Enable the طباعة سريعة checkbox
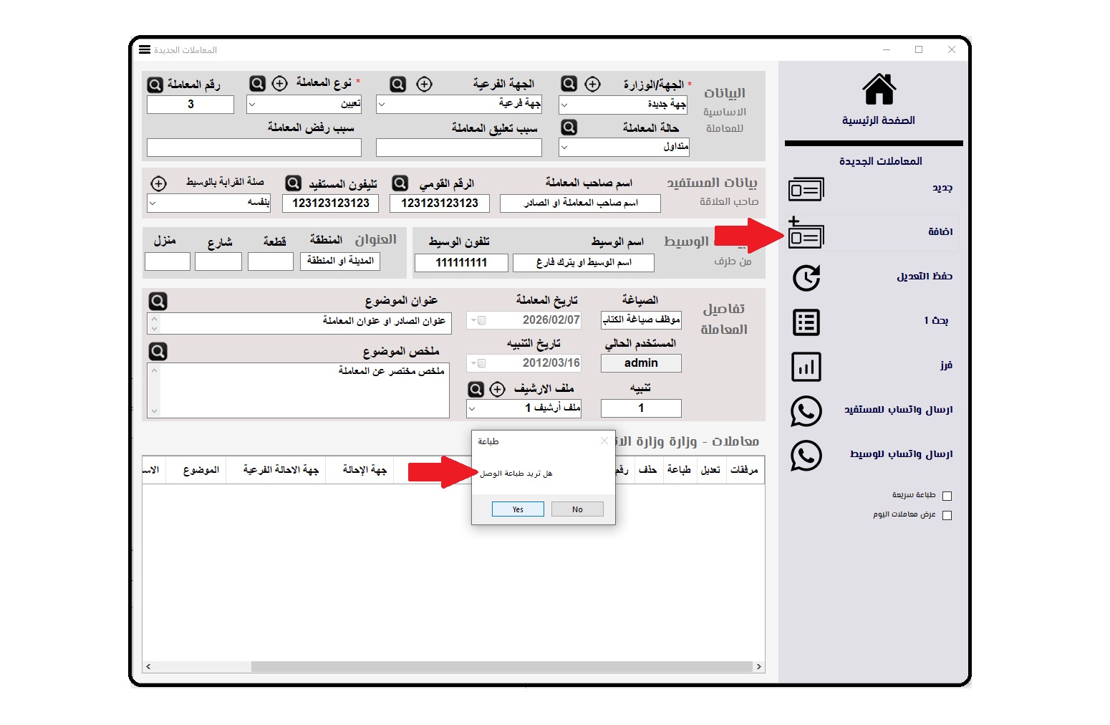Viewport: 1110px width, 725px height. [x=947, y=494]
